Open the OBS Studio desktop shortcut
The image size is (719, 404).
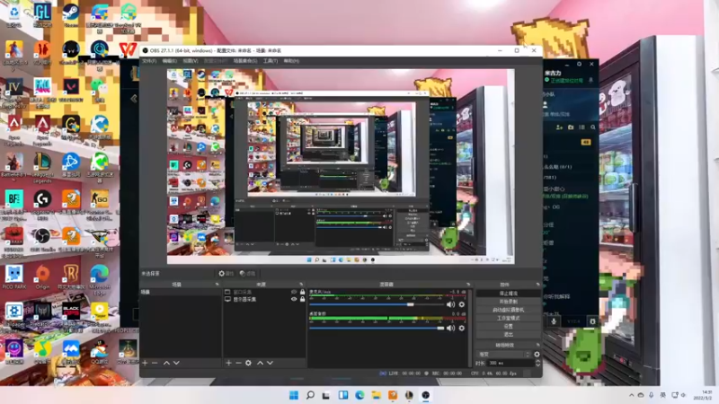tap(42, 240)
